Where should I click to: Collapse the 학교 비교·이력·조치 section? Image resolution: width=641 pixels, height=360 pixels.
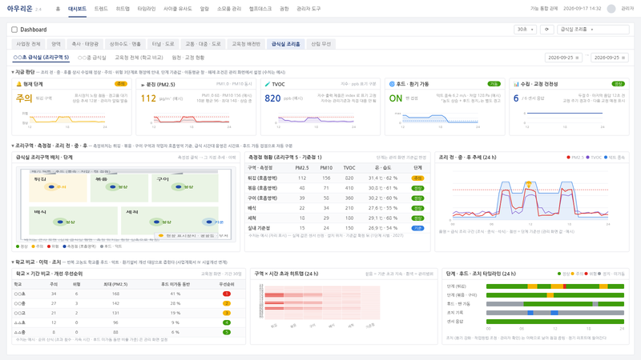coord(13,262)
